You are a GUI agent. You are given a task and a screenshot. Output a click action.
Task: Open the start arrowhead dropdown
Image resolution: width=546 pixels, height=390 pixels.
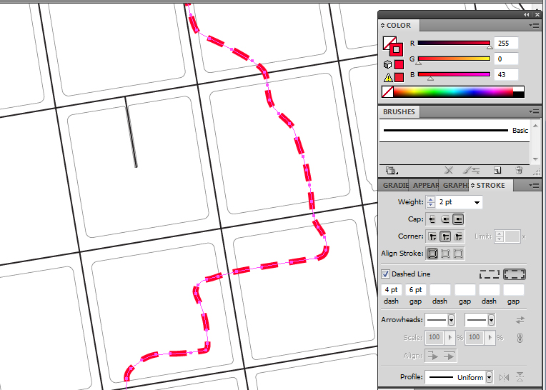coord(451,320)
